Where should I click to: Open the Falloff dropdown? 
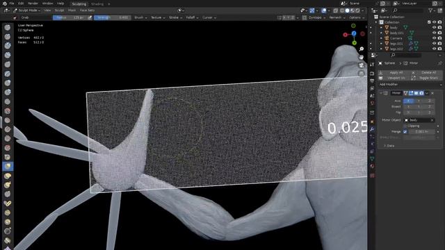[192, 17]
